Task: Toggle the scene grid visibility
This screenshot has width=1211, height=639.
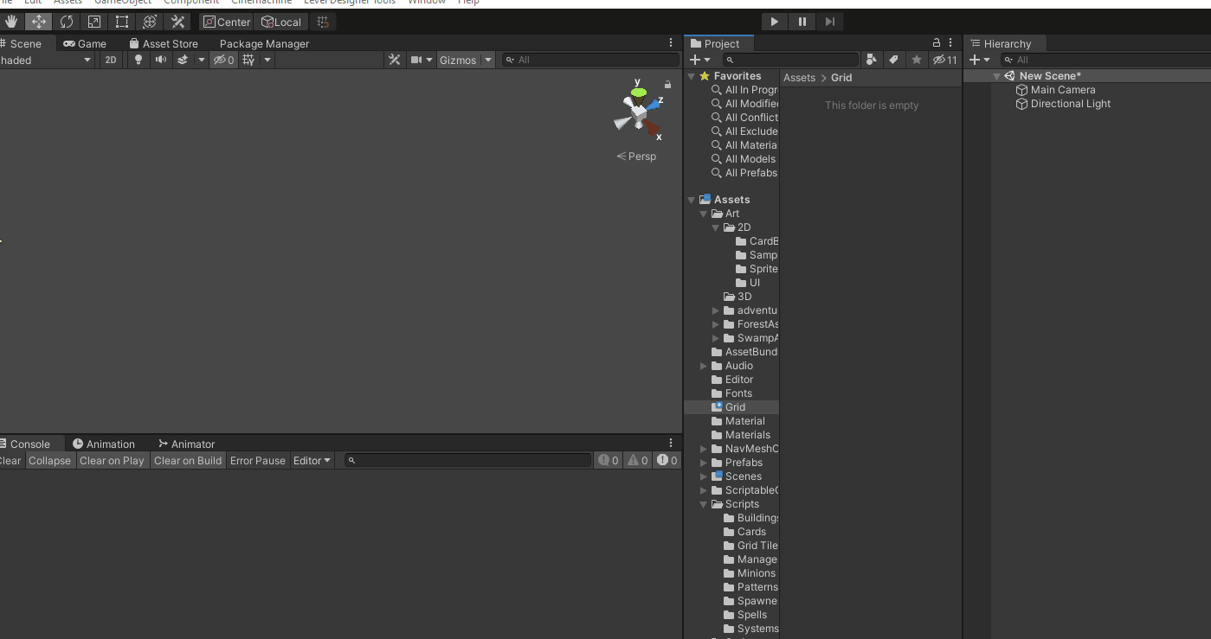Action: tap(248, 60)
